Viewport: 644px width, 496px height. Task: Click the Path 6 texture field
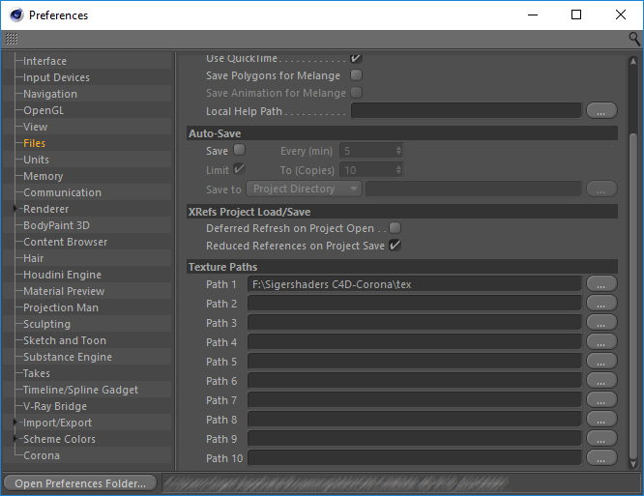point(415,380)
